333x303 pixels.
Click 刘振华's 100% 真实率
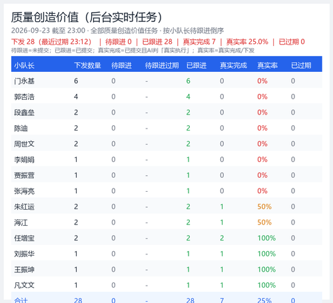[266, 254]
